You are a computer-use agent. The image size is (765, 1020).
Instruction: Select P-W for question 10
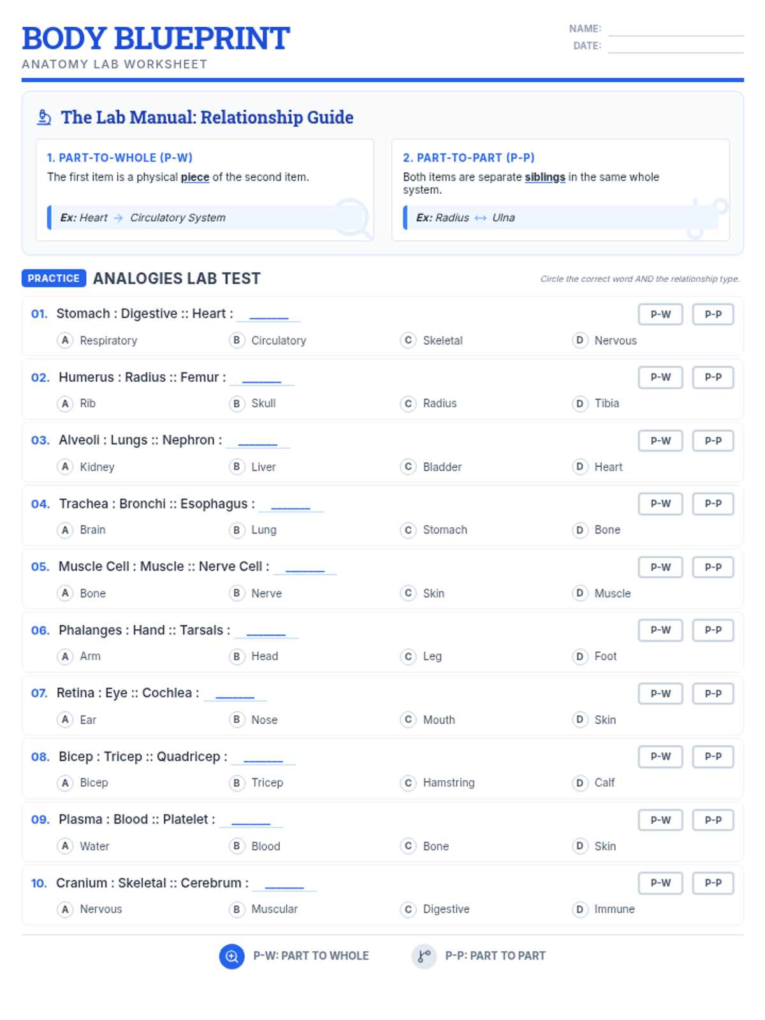(x=660, y=883)
